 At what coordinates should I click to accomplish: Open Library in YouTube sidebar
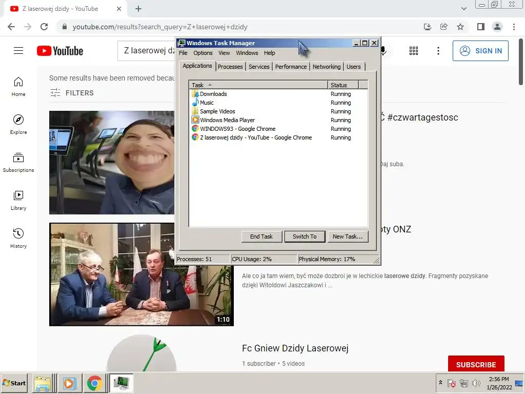point(18,201)
